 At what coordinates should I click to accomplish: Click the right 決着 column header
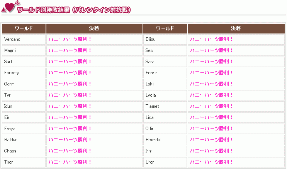click(236, 28)
